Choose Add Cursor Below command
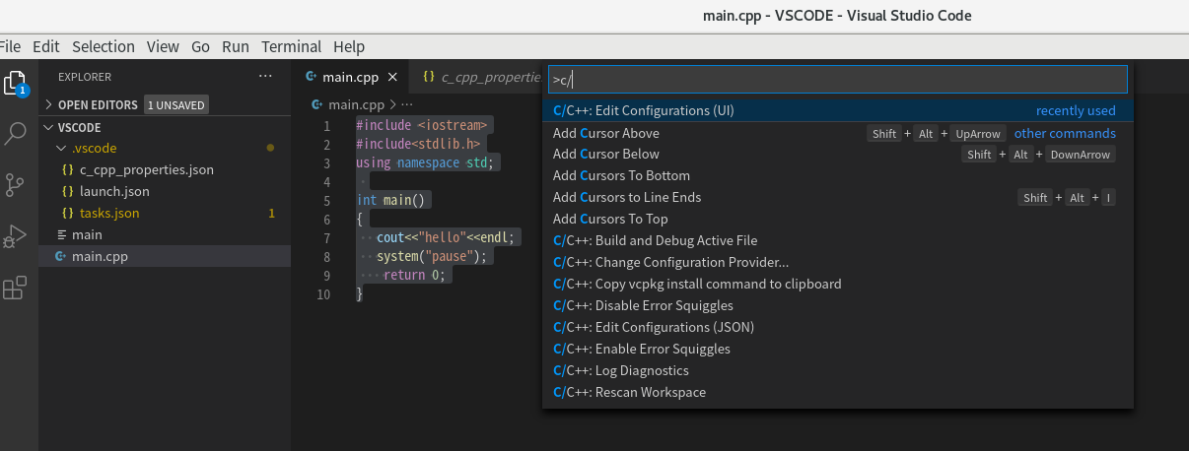The width and height of the screenshot is (1189, 451). pos(840,154)
